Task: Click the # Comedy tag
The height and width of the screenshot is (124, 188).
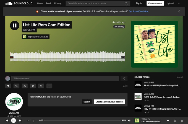Action: pos(119,27)
